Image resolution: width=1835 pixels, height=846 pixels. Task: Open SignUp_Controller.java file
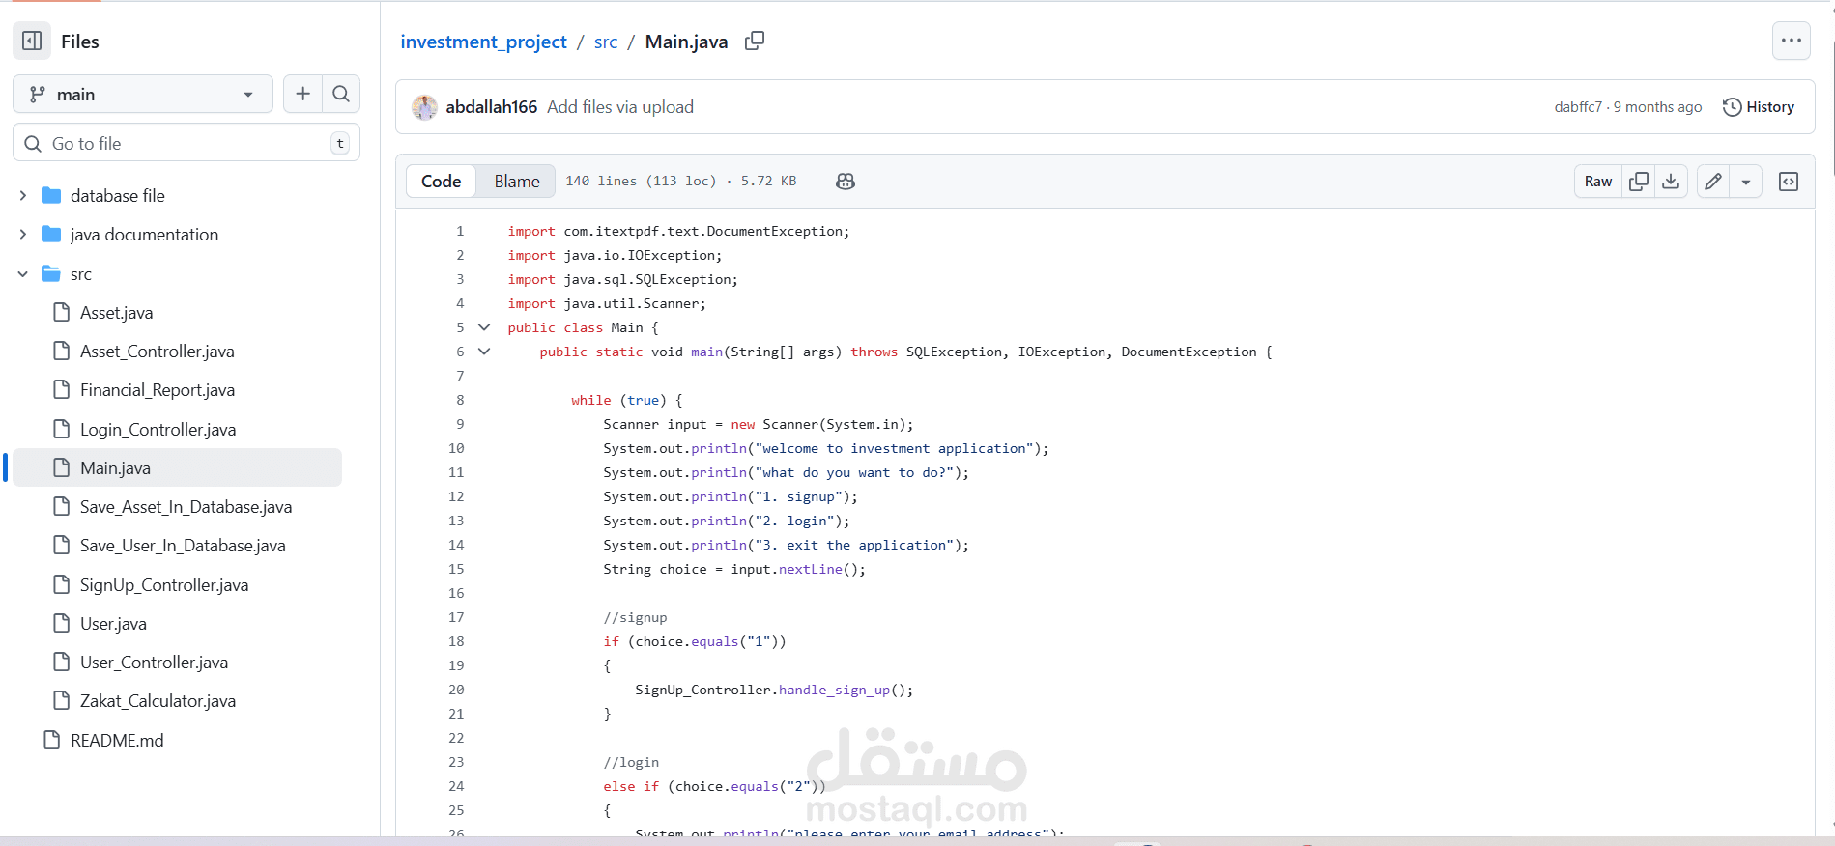(x=163, y=584)
